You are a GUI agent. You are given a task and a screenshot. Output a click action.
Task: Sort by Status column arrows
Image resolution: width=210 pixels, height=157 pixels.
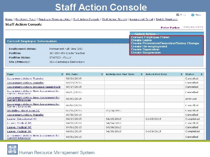pyautogui.click(x=202, y=74)
